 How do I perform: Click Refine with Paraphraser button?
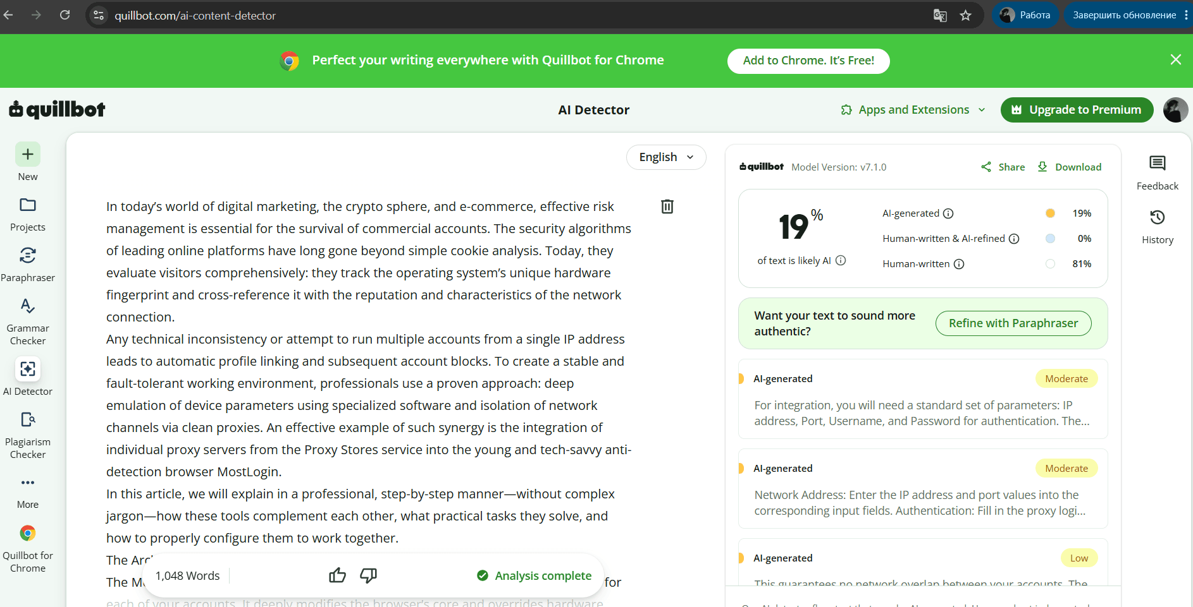coord(1013,323)
